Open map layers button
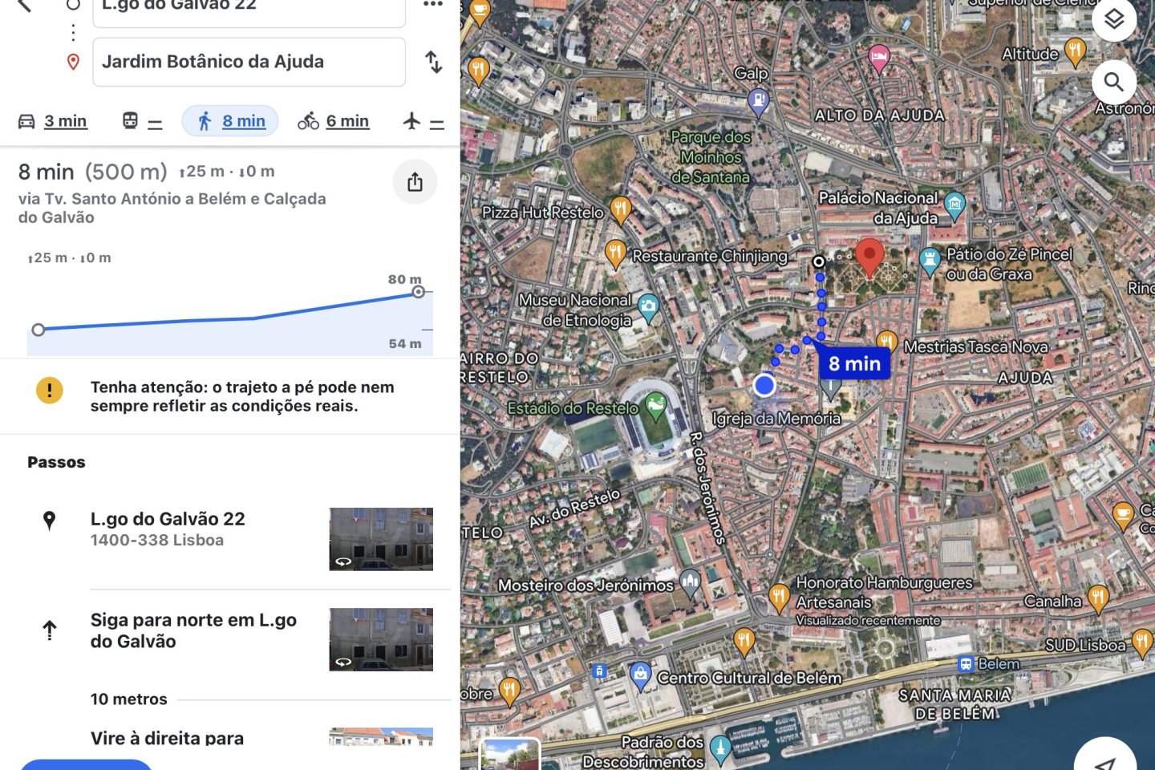 (1114, 18)
